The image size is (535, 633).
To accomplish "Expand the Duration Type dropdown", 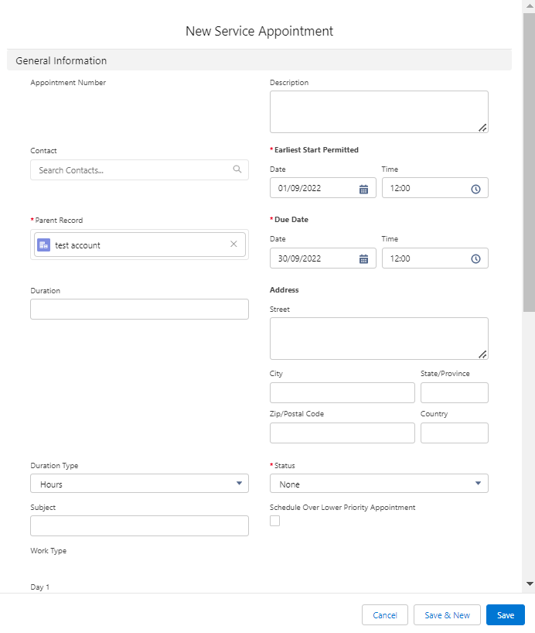I will (139, 484).
